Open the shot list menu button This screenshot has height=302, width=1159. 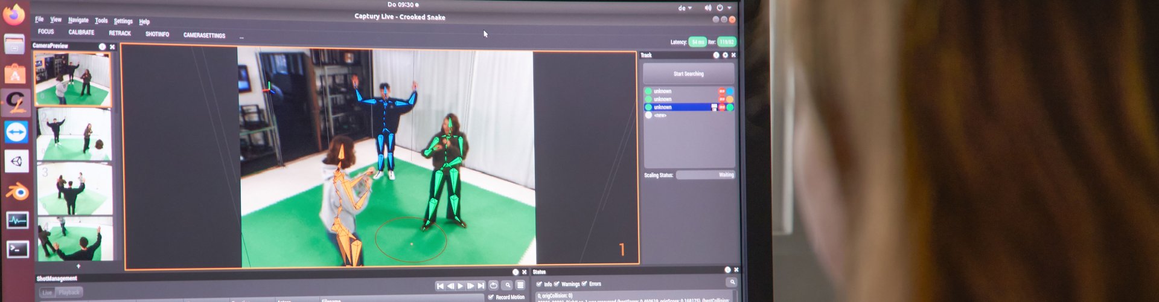[x=520, y=286]
